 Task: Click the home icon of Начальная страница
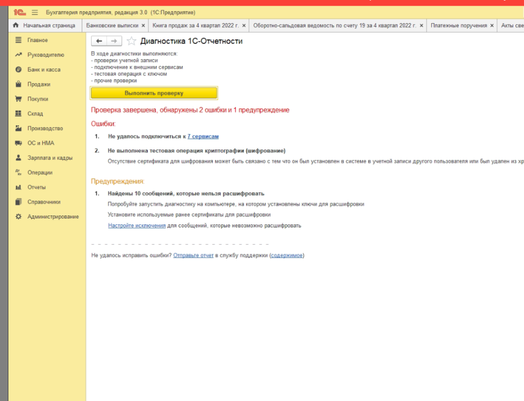[x=16, y=25]
